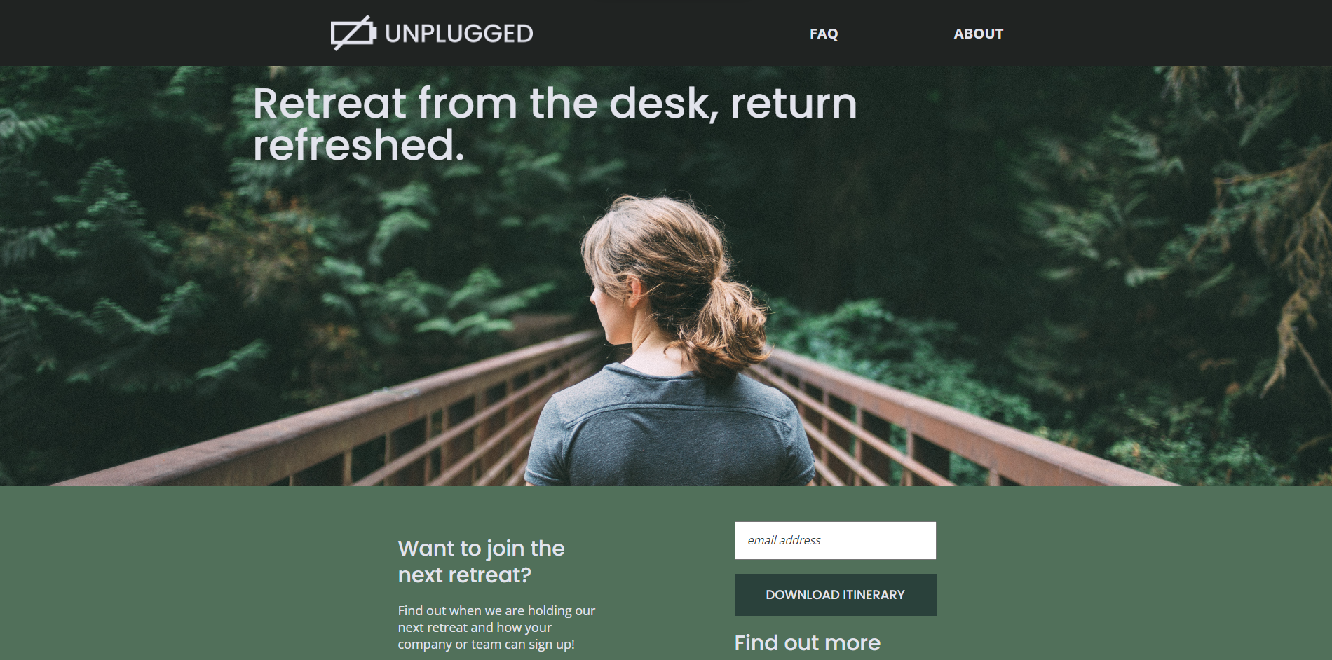Click the woman in the hero photo
Screen dimensions: 1332x660
(x=670, y=343)
